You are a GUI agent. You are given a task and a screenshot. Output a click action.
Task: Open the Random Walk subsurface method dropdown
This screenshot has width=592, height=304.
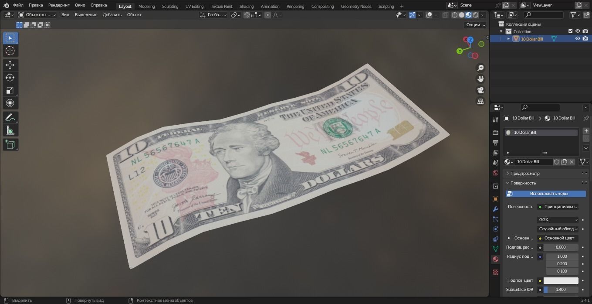click(x=558, y=229)
